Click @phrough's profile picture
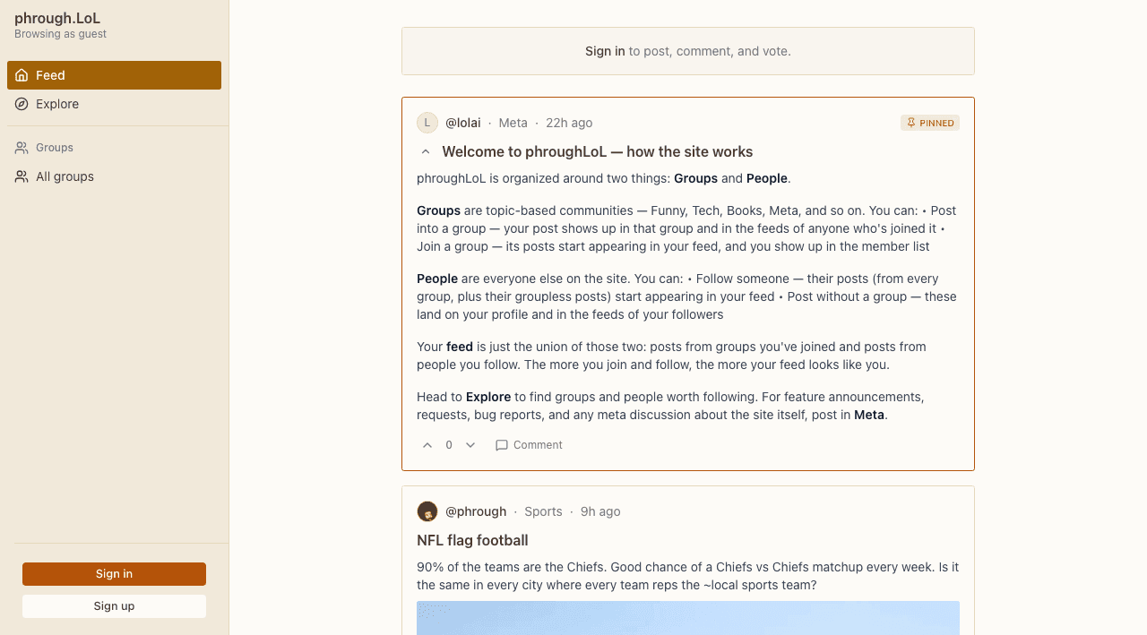This screenshot has width=1147, height=635. 427,511
